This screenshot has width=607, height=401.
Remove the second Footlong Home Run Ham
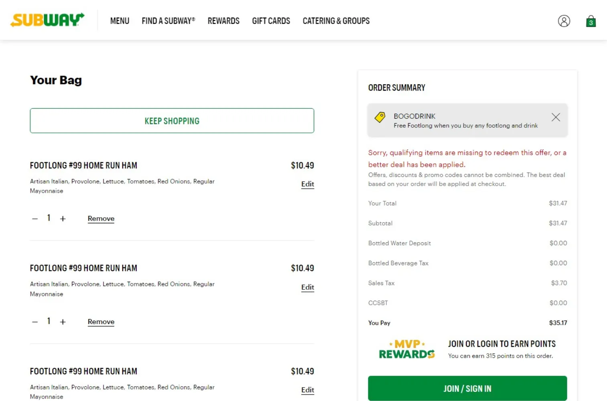point(101,322)
